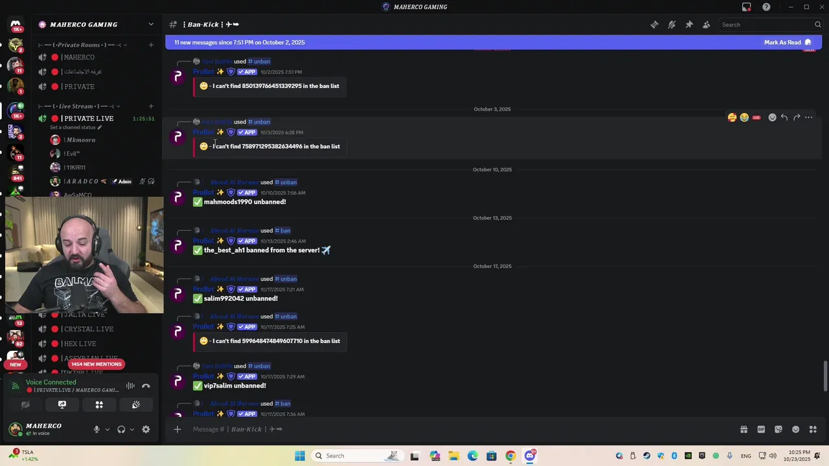Open Windows Start menu
The width and height of the screenshot is (829, 466).
tap(300, 456)
